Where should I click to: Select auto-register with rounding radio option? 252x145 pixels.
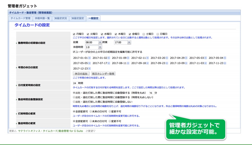click(x=74, y=93)
